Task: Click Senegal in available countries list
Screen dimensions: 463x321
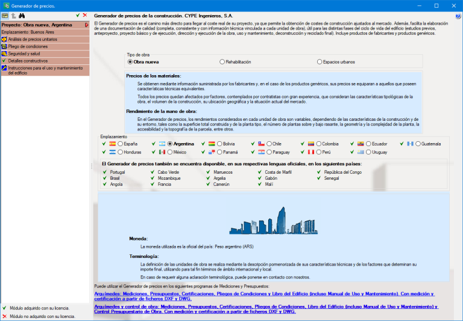Action: tap(332, 178)
